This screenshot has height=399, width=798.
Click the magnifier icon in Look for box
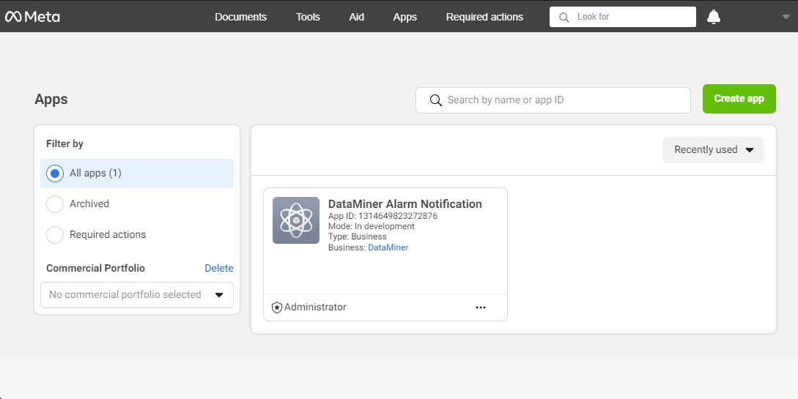pyautogui.click(x=564, y=18)
